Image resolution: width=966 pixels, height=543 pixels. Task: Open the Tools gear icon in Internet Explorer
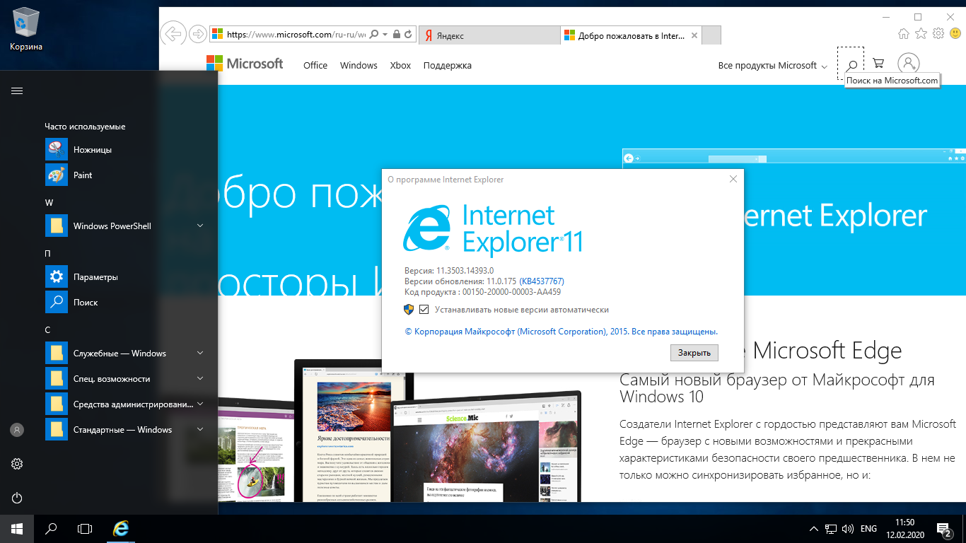(x=938, y=33)
